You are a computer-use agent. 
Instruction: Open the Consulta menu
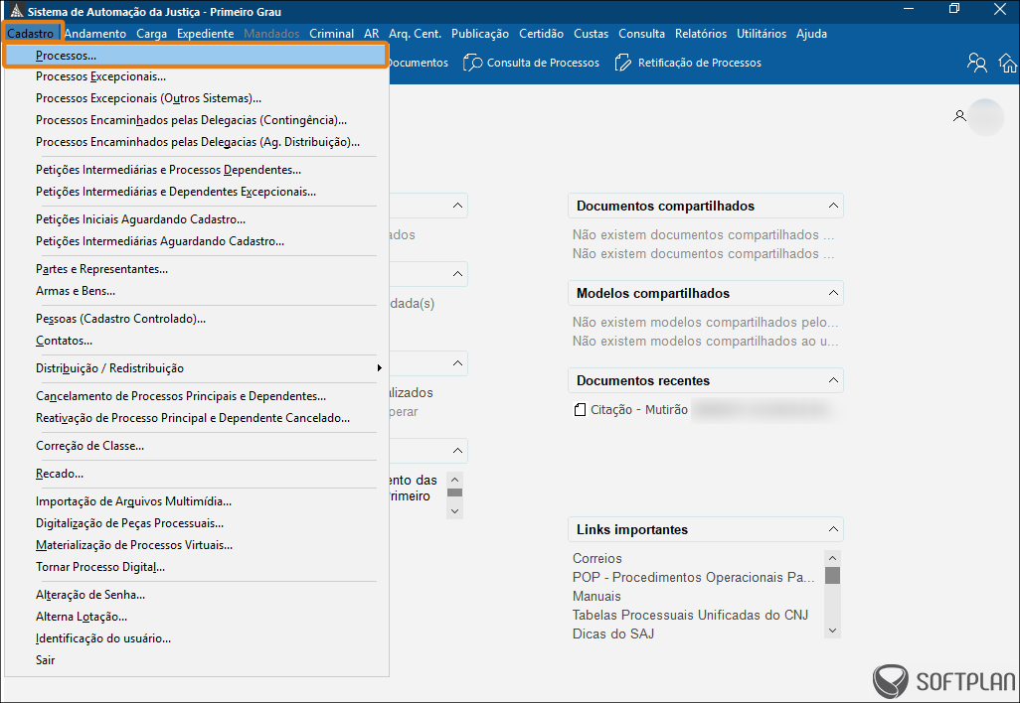pos(642,34)
